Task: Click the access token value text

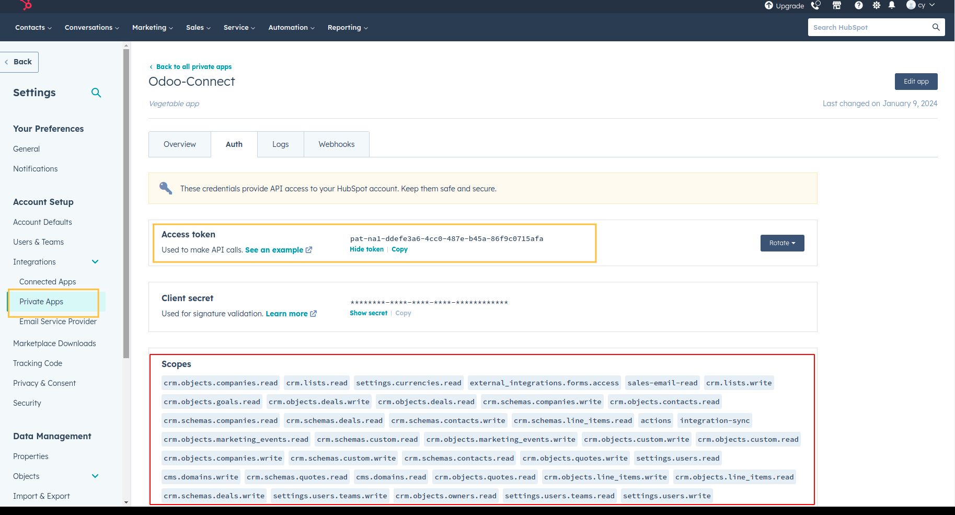Action: point(447,238)
